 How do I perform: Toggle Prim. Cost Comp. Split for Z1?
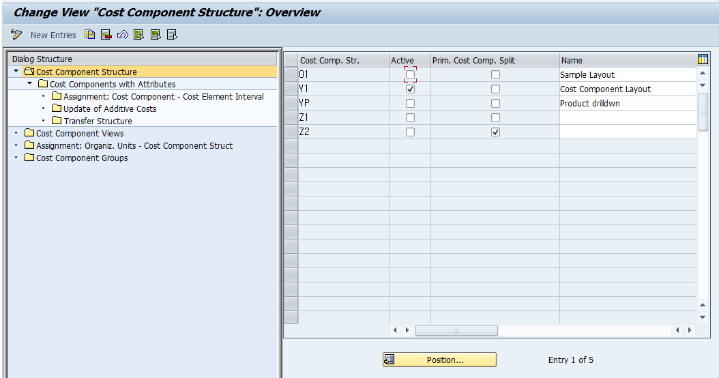[496, 117]
